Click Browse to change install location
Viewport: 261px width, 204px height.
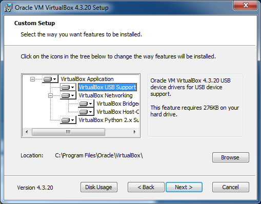click(231, 157)
